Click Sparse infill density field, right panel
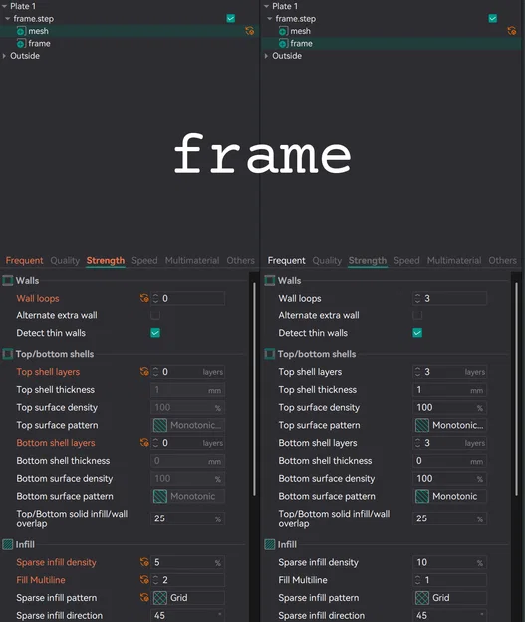 pos(450,562)
